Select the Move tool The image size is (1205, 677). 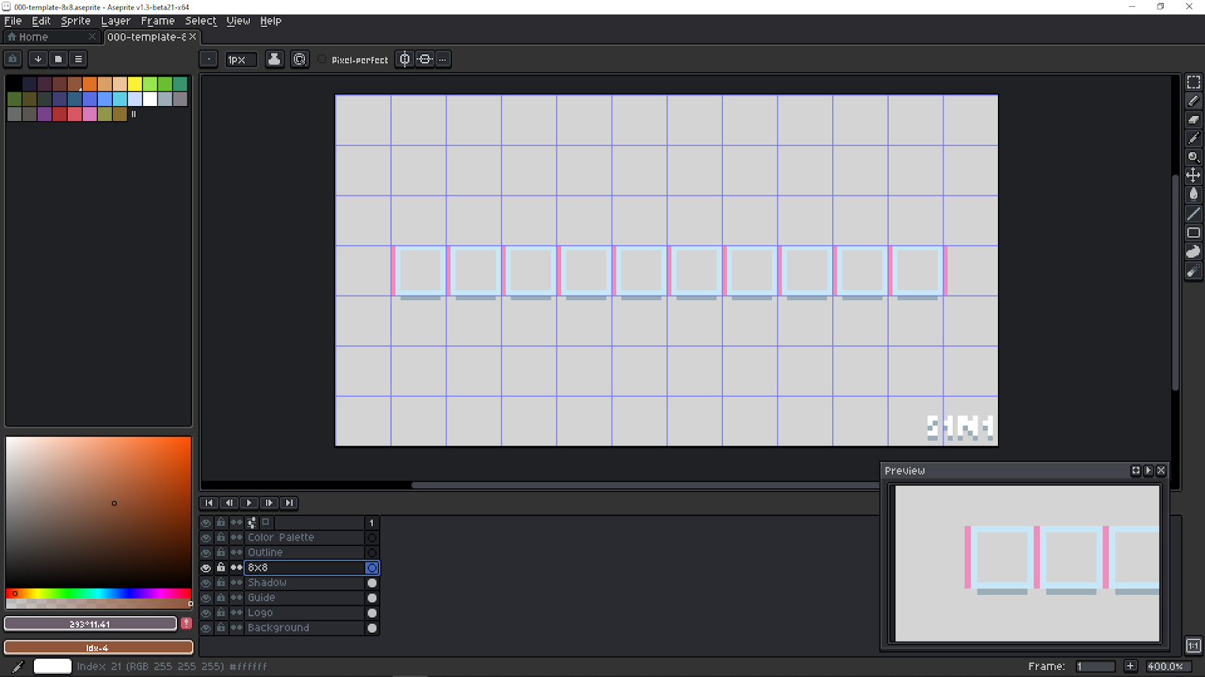[1194, 176]
